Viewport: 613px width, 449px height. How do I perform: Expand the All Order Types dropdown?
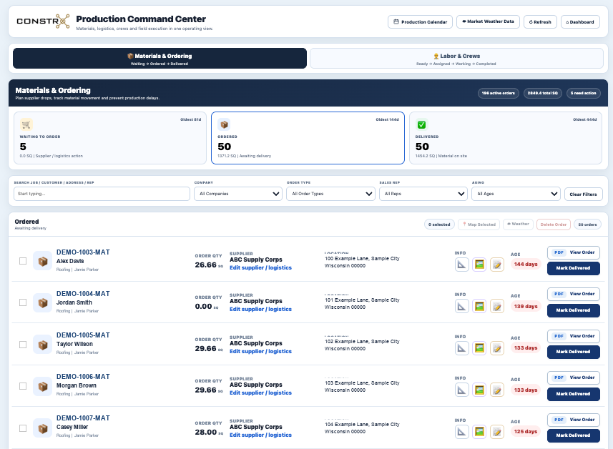pyautogui.click(x=330, y=194)
